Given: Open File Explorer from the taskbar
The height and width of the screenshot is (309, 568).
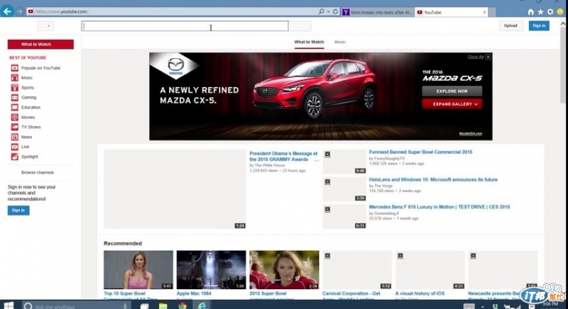Looking at the screenshot, I should (163, 306).
